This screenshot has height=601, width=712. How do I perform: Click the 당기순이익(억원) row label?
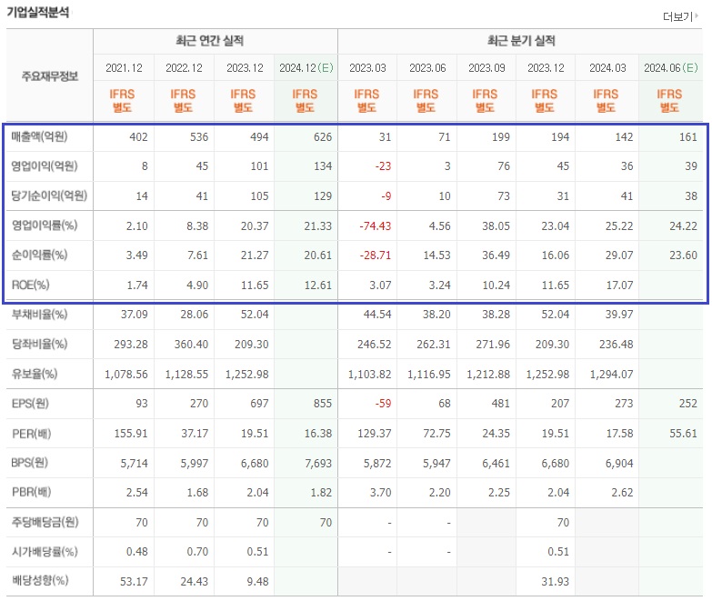[49, 195]
